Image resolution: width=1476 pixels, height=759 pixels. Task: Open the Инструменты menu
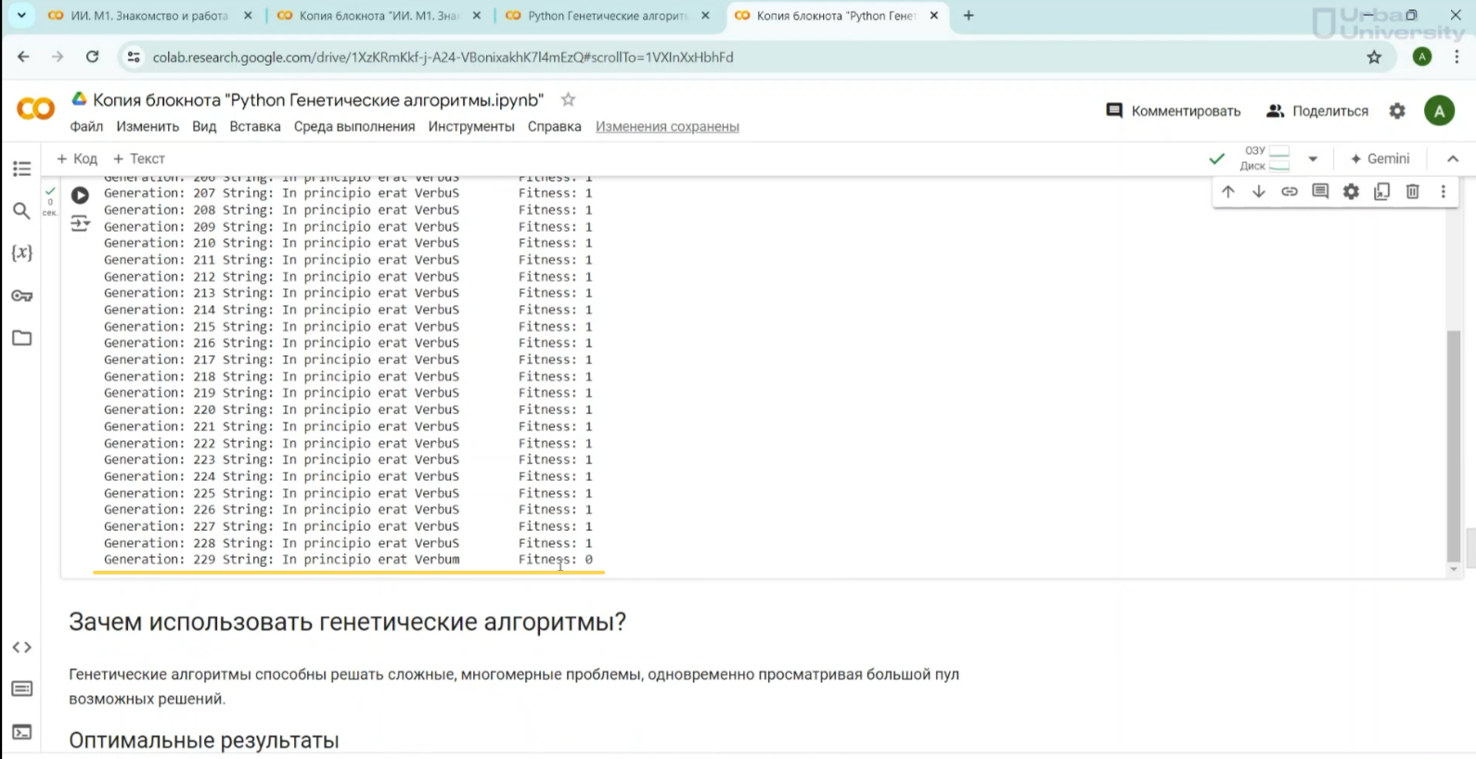click(470, 127)
